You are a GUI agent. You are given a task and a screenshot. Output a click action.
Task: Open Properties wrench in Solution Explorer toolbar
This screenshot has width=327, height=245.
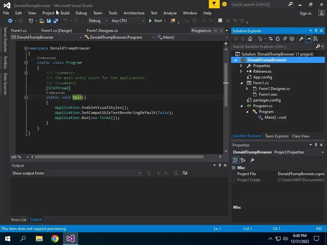tap(301, 39)
